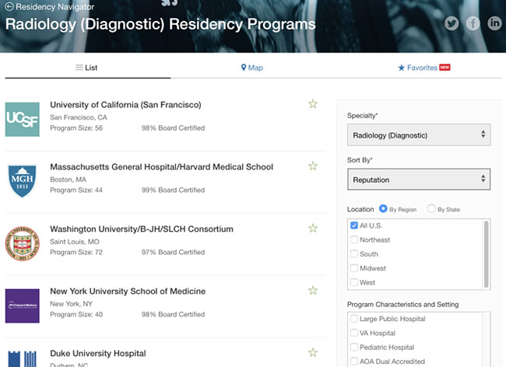Share on Facebook icon
This screenshot has width=506, height=367.
coord(473,23)
